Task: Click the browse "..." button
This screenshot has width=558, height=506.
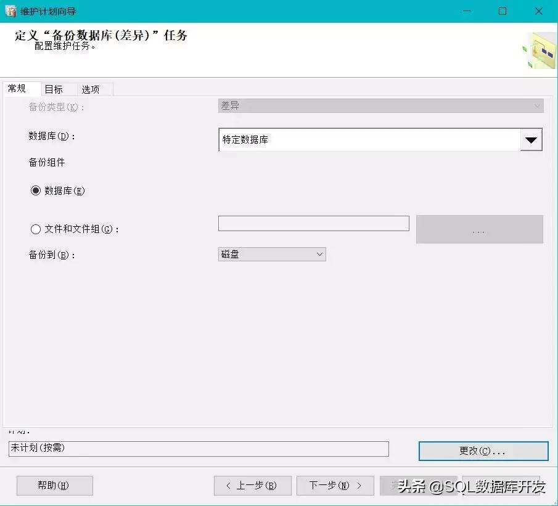Action: [479, 229]
